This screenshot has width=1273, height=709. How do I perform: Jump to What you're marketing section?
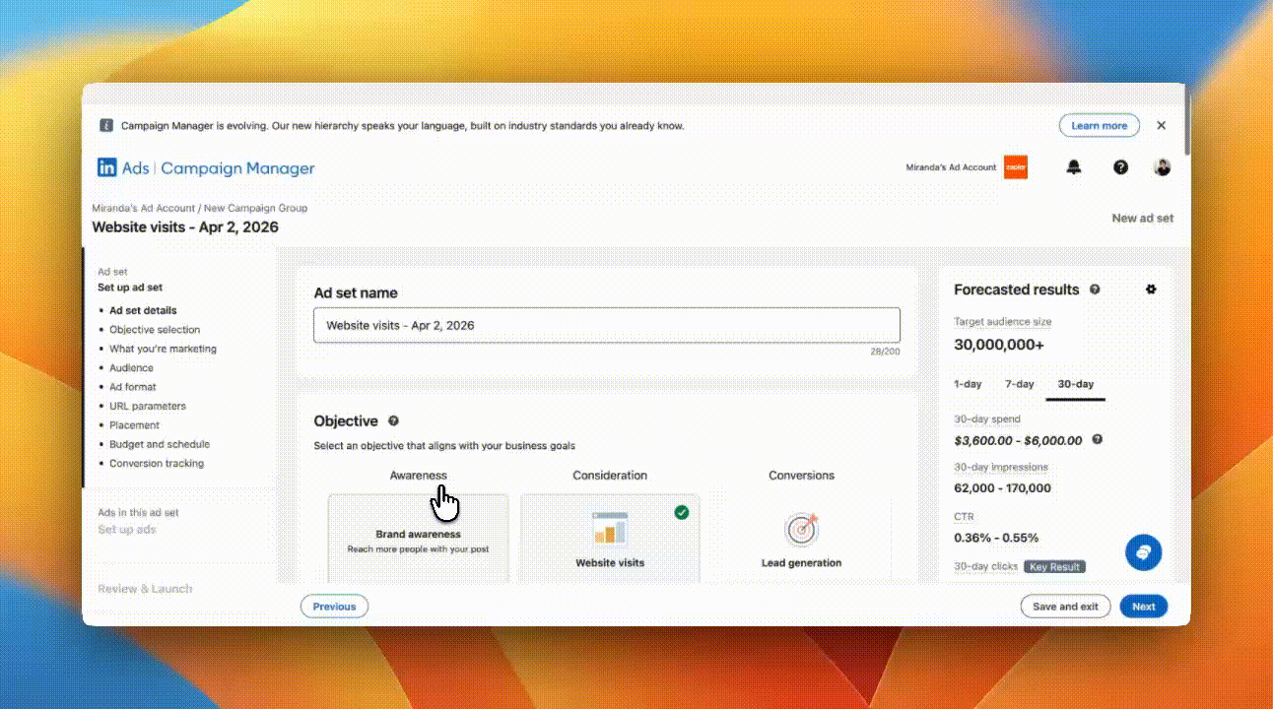[163, 349]
